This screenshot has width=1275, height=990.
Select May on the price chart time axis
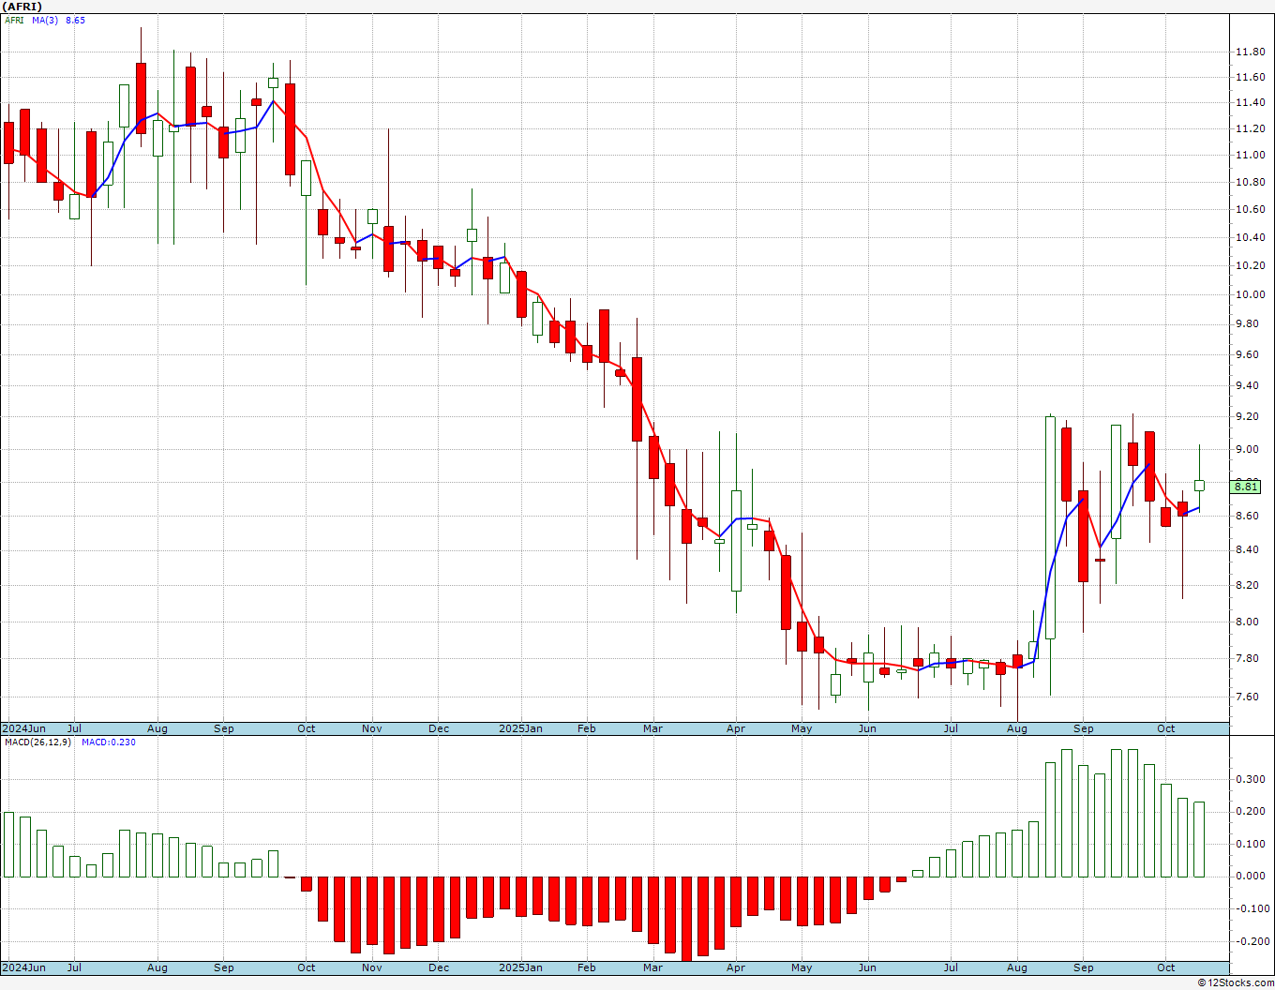pyautogui.click(x=802, y=728)
